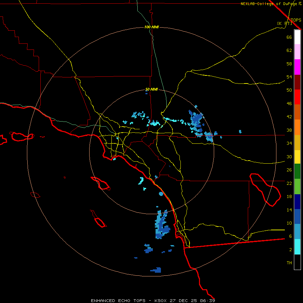
Task: Click the magenta legend swatch
Action: (297, 67)
